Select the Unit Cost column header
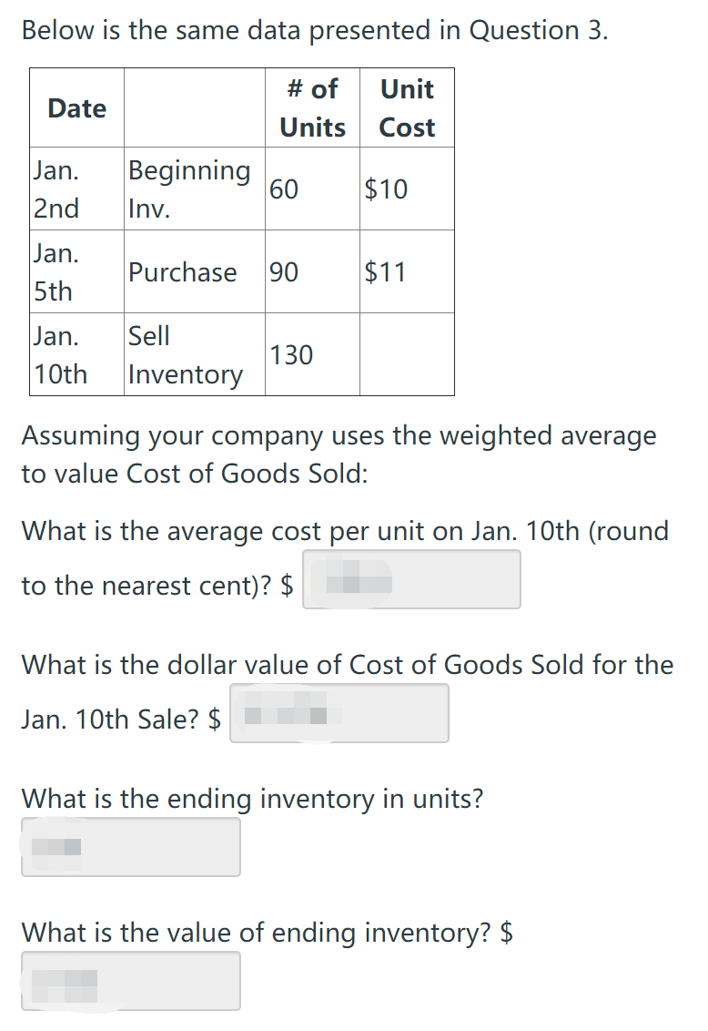The height and width of the screenshot is (1031, 708). 406,107
